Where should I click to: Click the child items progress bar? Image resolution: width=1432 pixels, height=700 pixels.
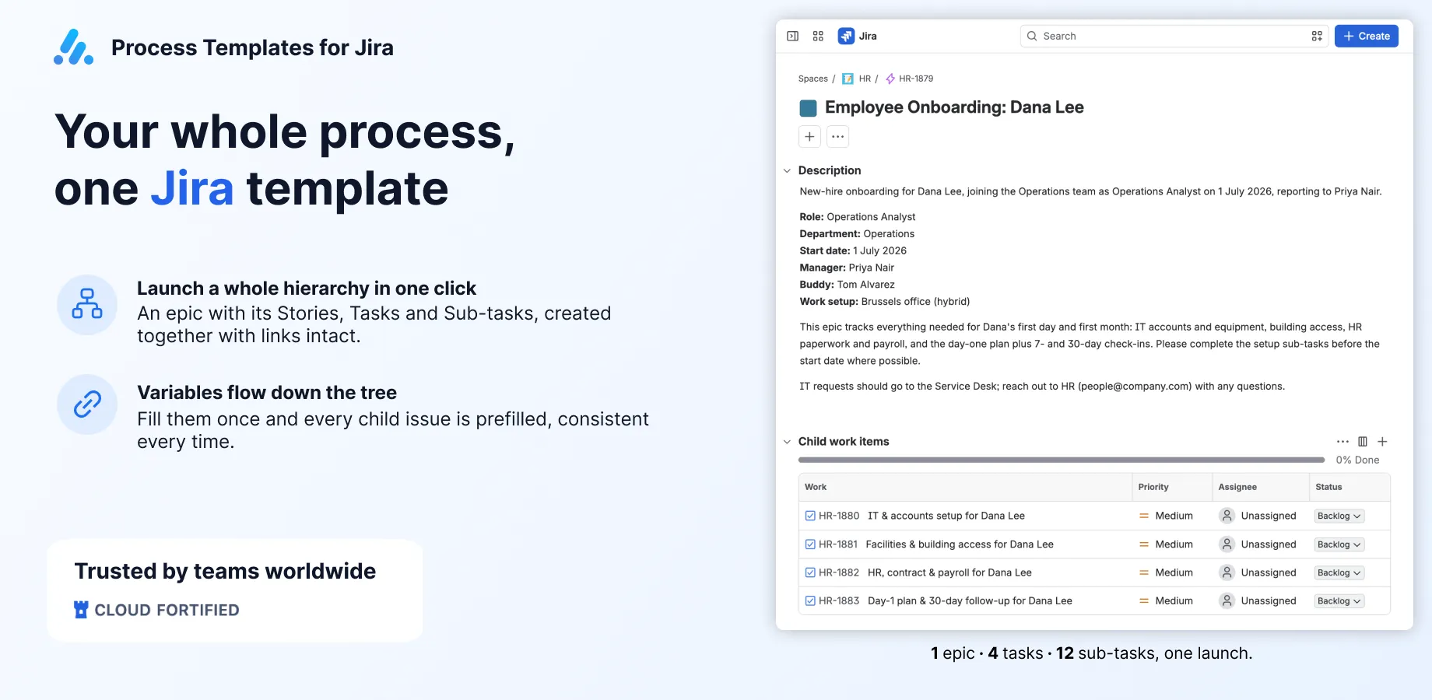(x=1062, y=460)
